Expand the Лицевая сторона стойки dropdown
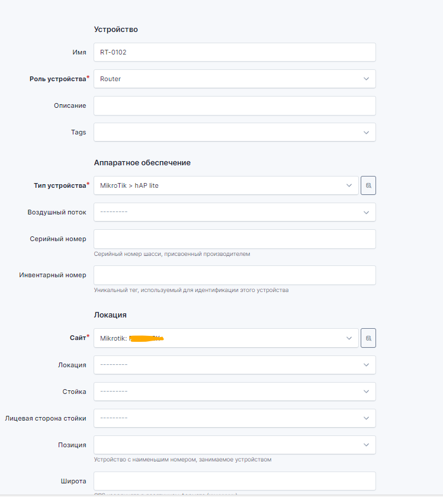This screenshot has height=497, width=443. point(235,418)
